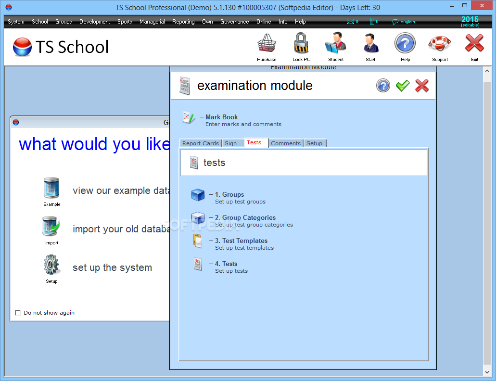Click the Group Categories cube icon
Screen dimensions: 496x381
pyautogui.click(x=198, y=218)
